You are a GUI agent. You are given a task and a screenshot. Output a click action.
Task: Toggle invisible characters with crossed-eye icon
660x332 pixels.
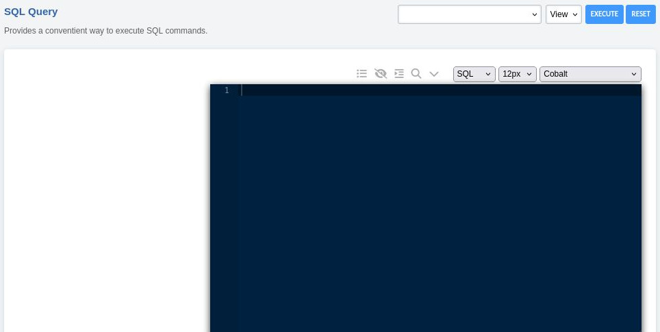click(x=381, y=74)
